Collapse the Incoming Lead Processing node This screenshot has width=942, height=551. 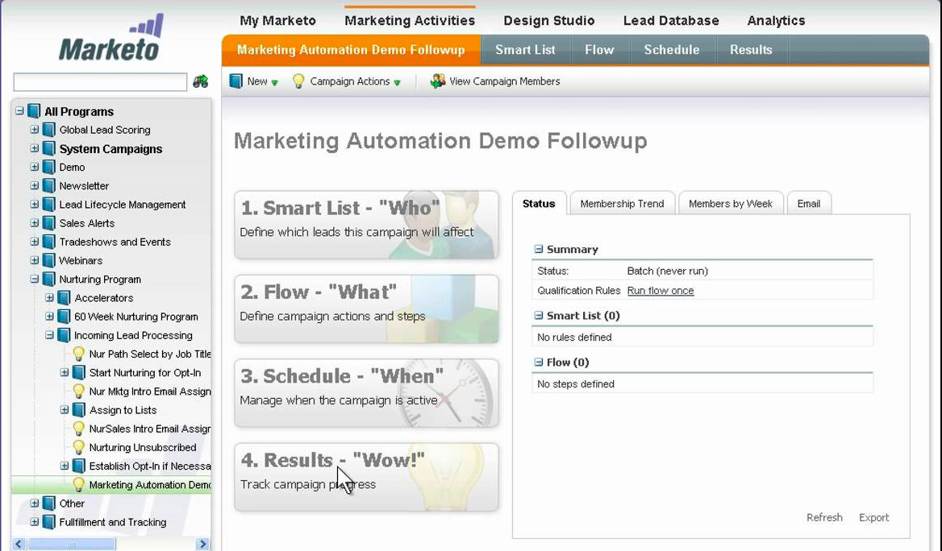(49, 335)
